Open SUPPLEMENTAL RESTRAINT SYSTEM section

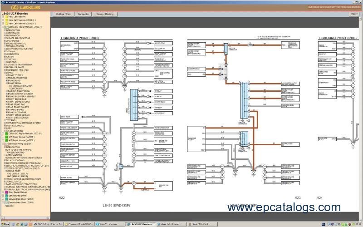click(x=23, y=123)
